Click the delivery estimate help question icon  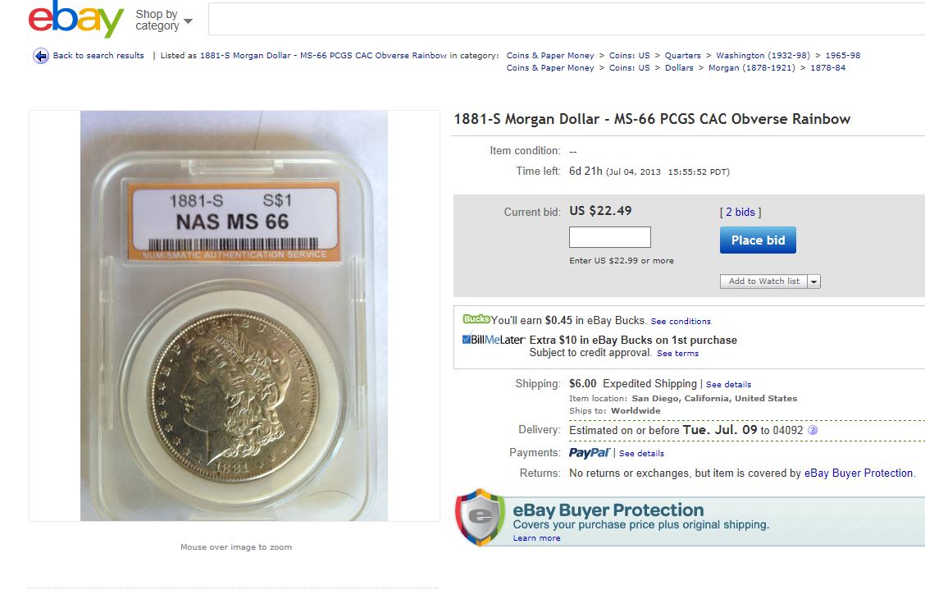pos(813,430)
